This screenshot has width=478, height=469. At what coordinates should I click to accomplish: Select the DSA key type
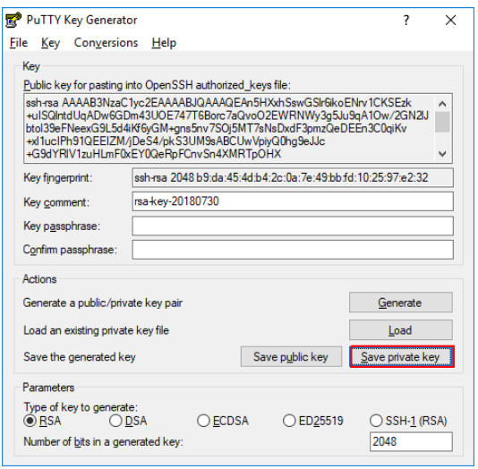128,421
